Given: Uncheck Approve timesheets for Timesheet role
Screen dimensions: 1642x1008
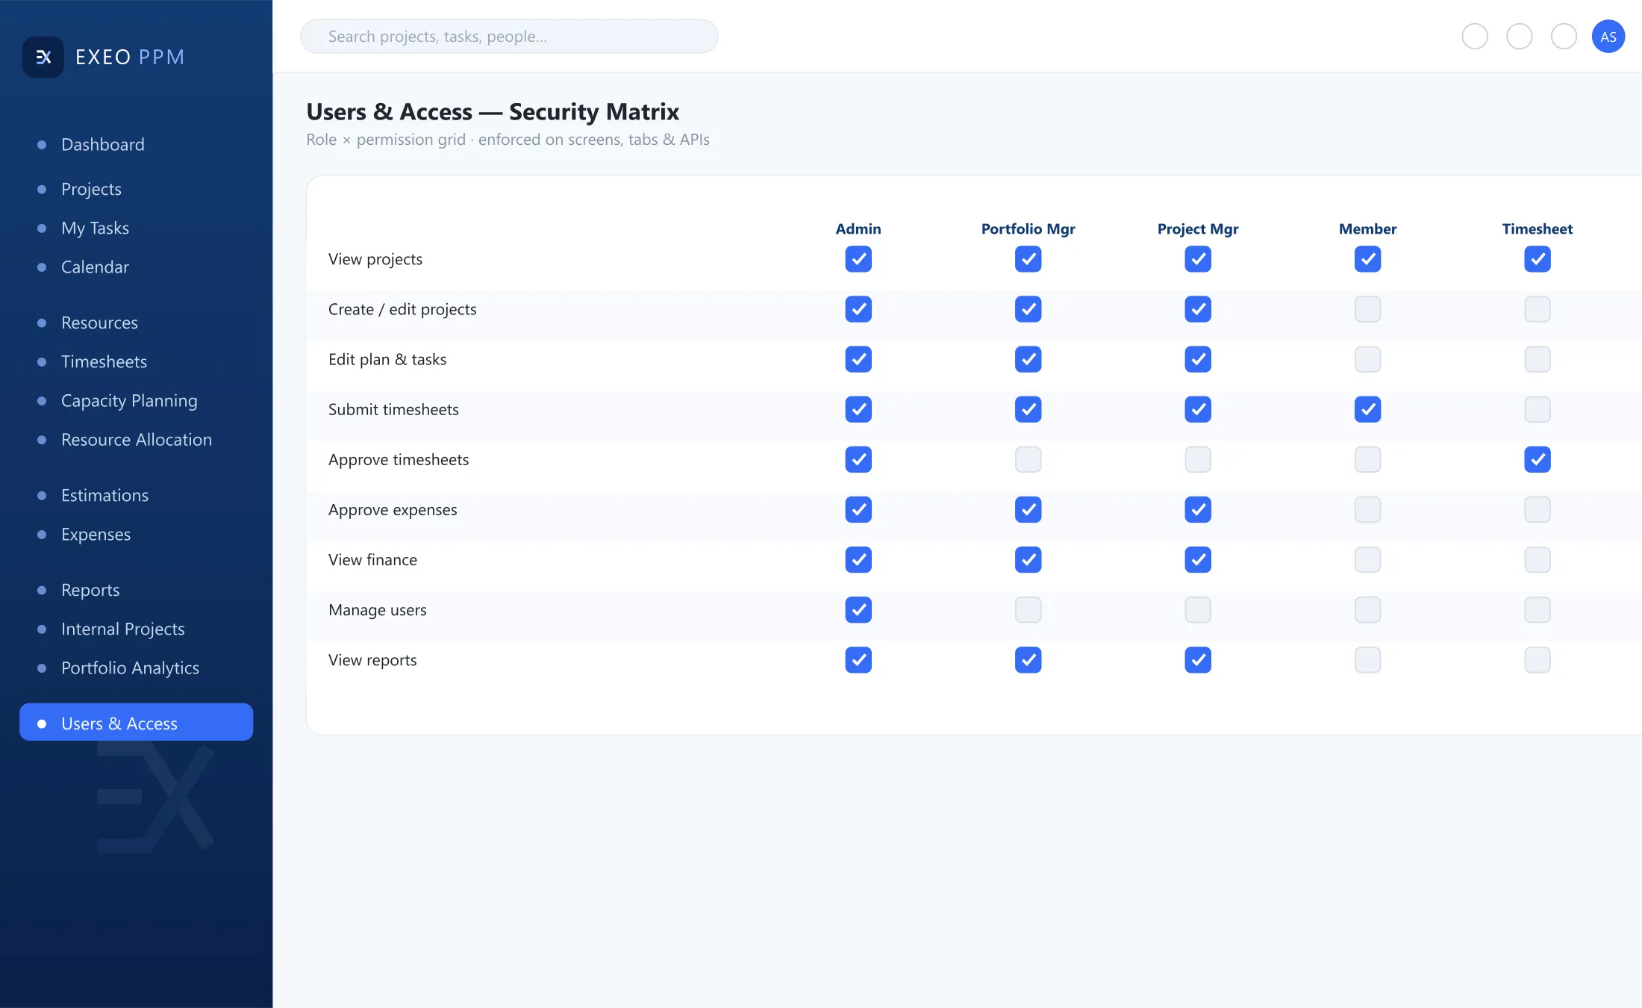Looking at the screenshot, I should (x=1538, y=459).
